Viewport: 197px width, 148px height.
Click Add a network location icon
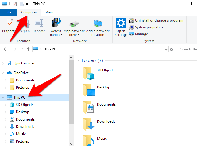pos(98,23)
